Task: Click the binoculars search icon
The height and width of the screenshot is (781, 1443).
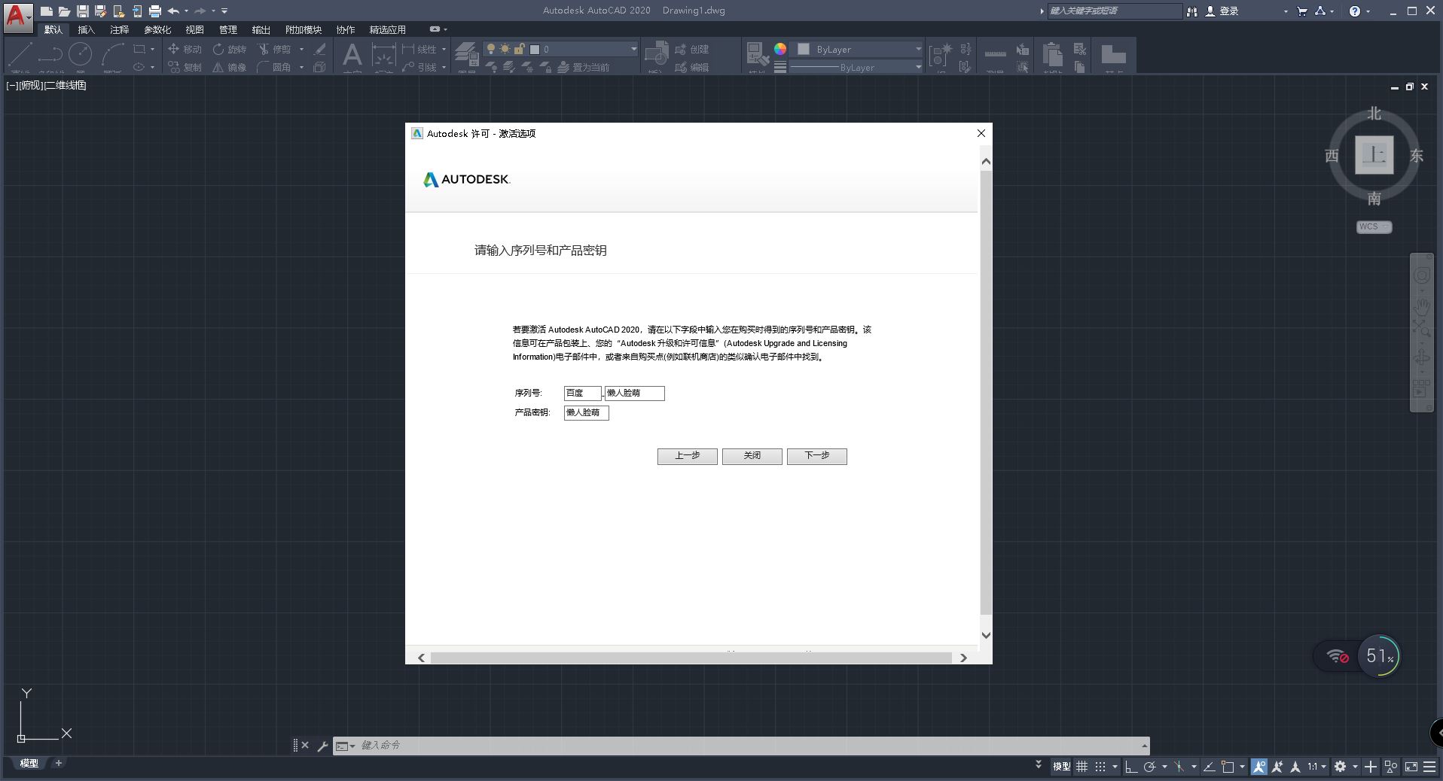Action: (1192, 11)
